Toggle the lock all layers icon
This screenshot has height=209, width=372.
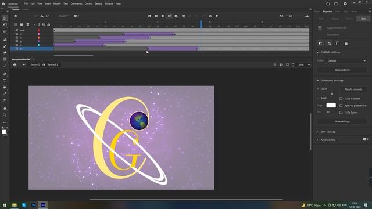coord(49,24)
